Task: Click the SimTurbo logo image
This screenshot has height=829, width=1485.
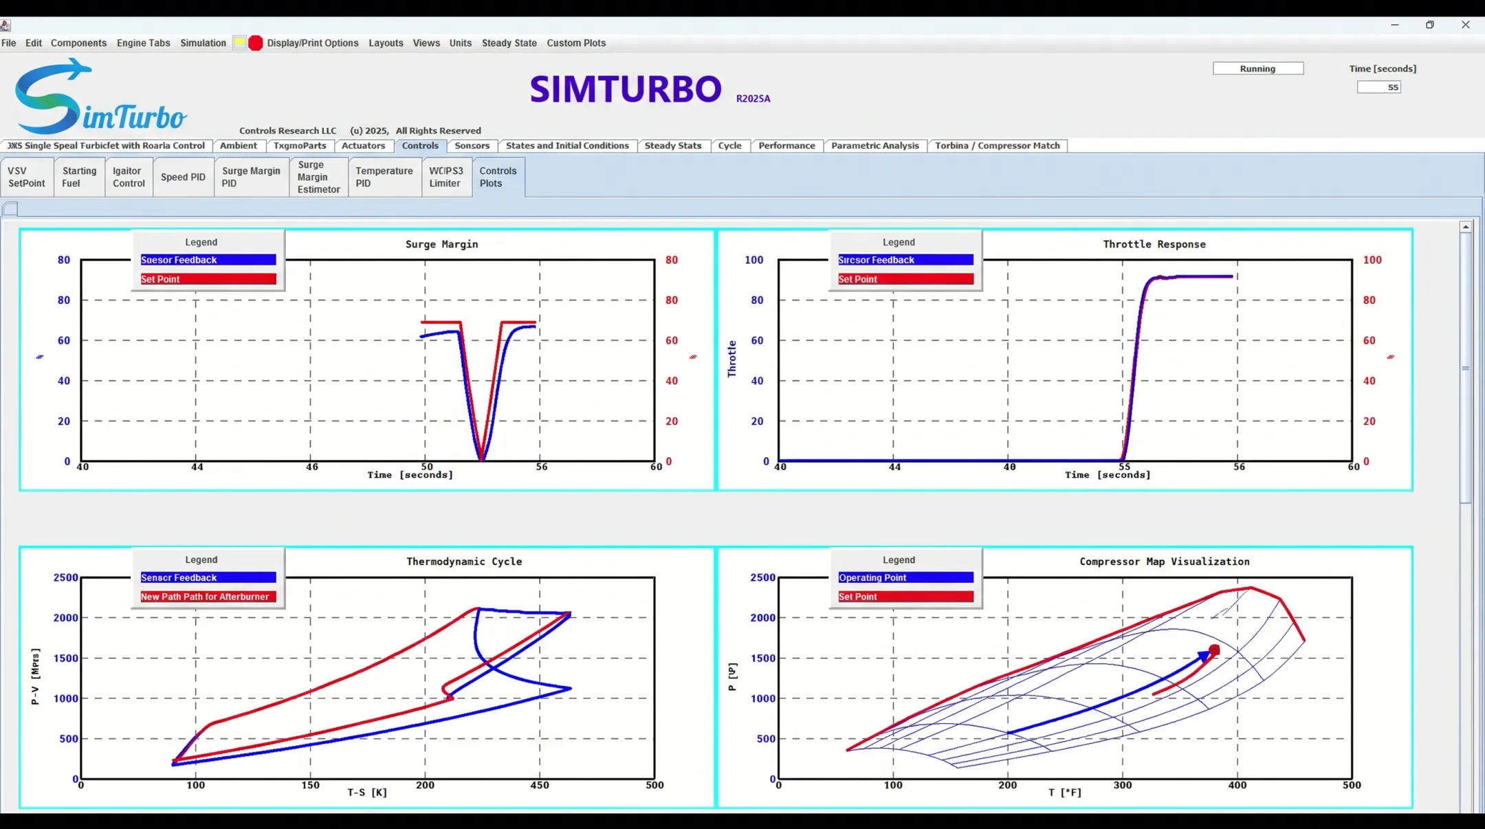Action: 100,97
